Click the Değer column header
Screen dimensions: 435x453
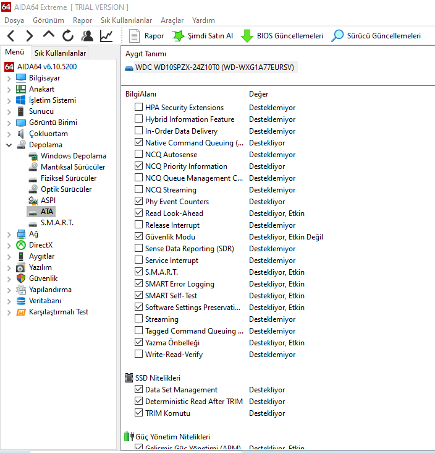click(258, 94)
